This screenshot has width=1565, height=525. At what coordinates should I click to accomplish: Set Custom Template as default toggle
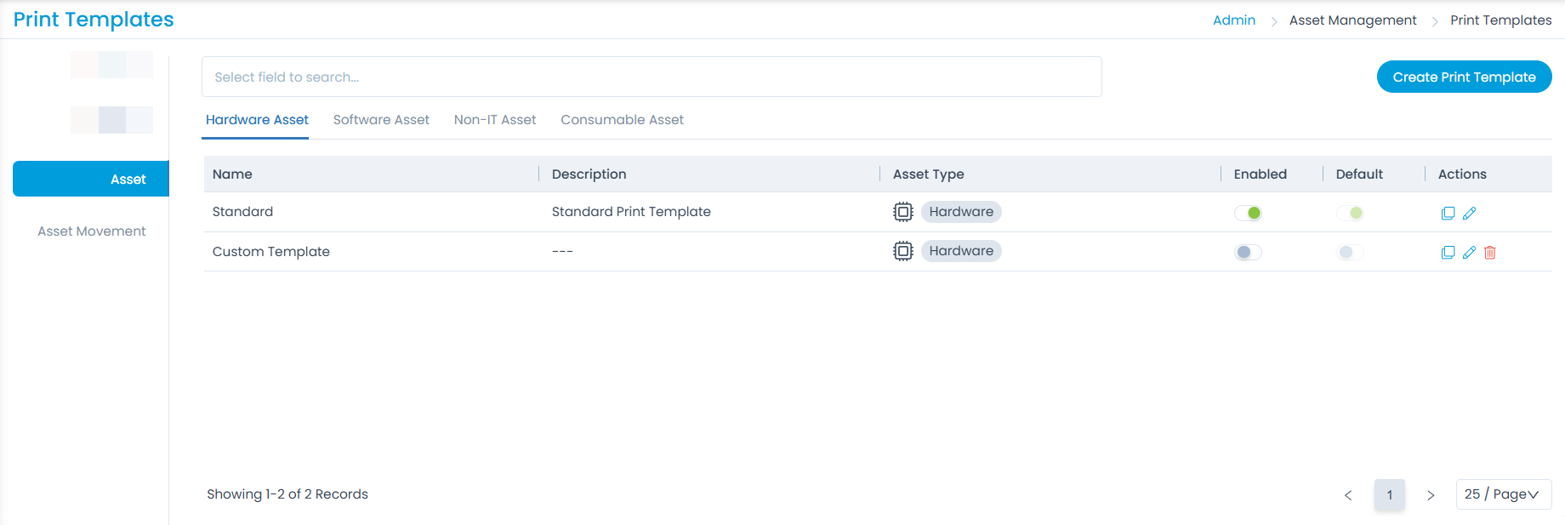point(1350,252)
